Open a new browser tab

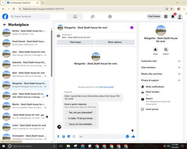coord(43,3)
